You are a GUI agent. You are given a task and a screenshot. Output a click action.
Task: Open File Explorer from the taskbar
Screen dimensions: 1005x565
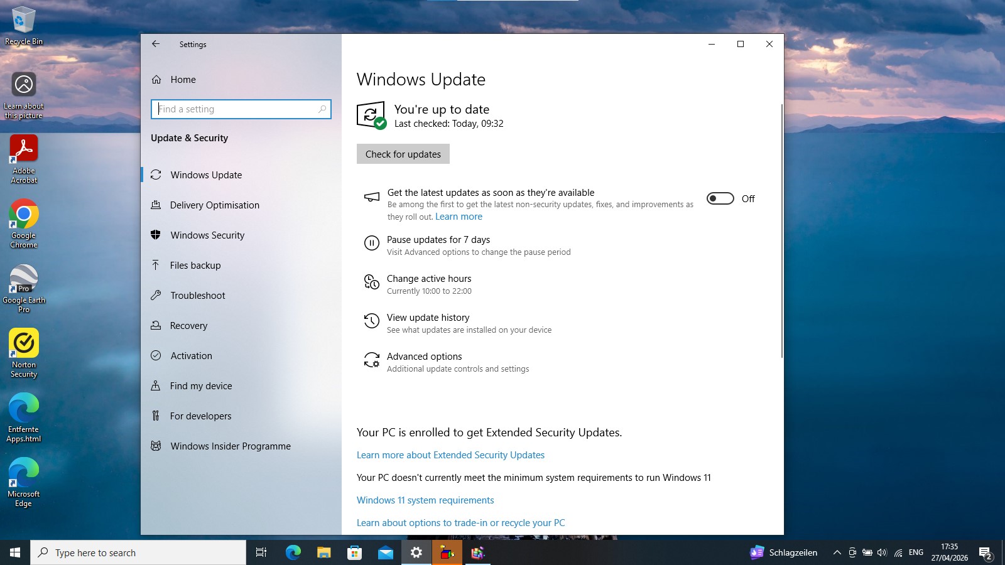tap(323, 552)
